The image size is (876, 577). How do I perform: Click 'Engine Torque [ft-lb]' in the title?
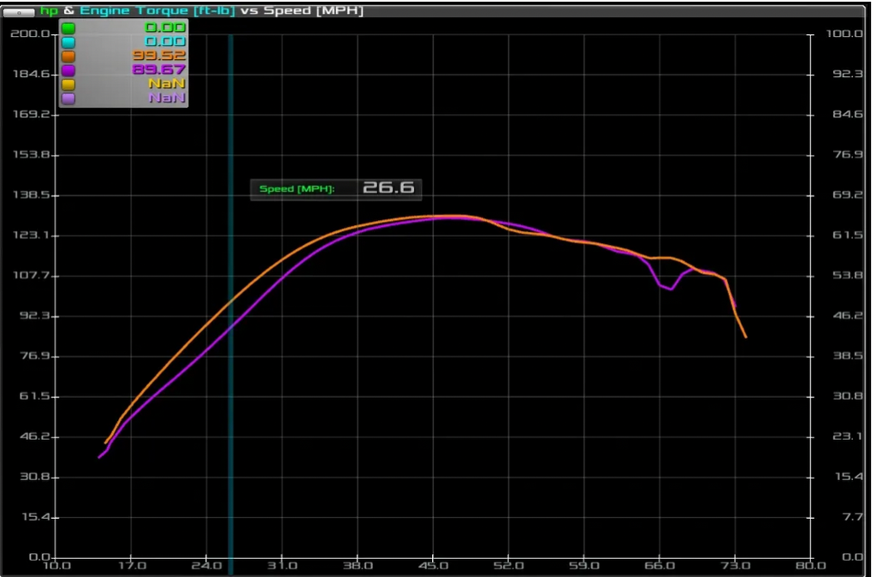tap(157, 10)
